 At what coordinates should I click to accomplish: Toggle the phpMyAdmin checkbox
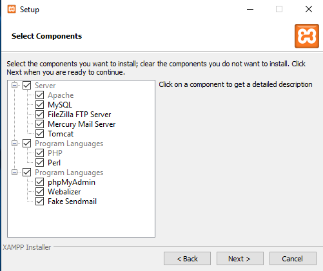[40, 182]
